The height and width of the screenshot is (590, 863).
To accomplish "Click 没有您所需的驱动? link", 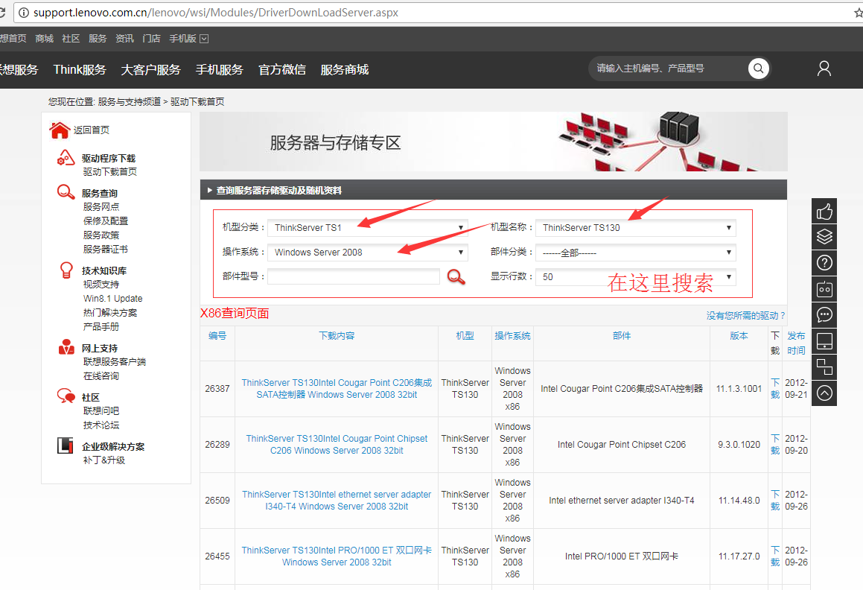I will [x=746, y=316].
